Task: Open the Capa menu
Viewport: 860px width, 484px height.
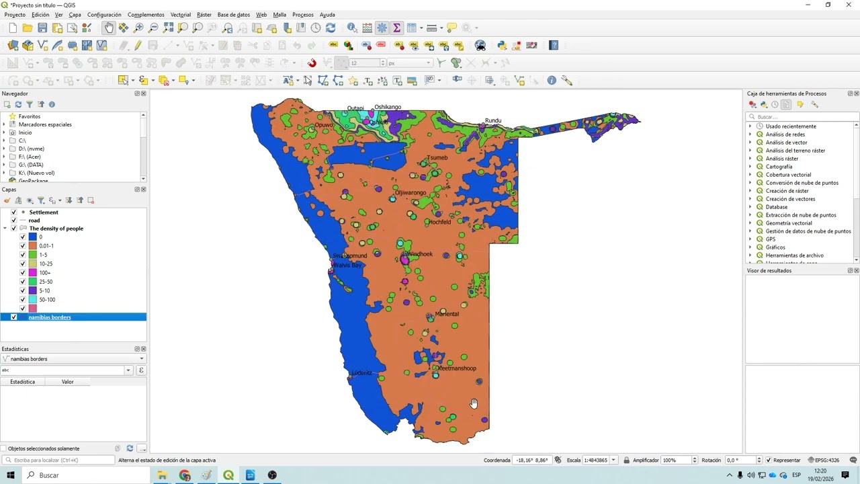Action: (x=75, y=14)
